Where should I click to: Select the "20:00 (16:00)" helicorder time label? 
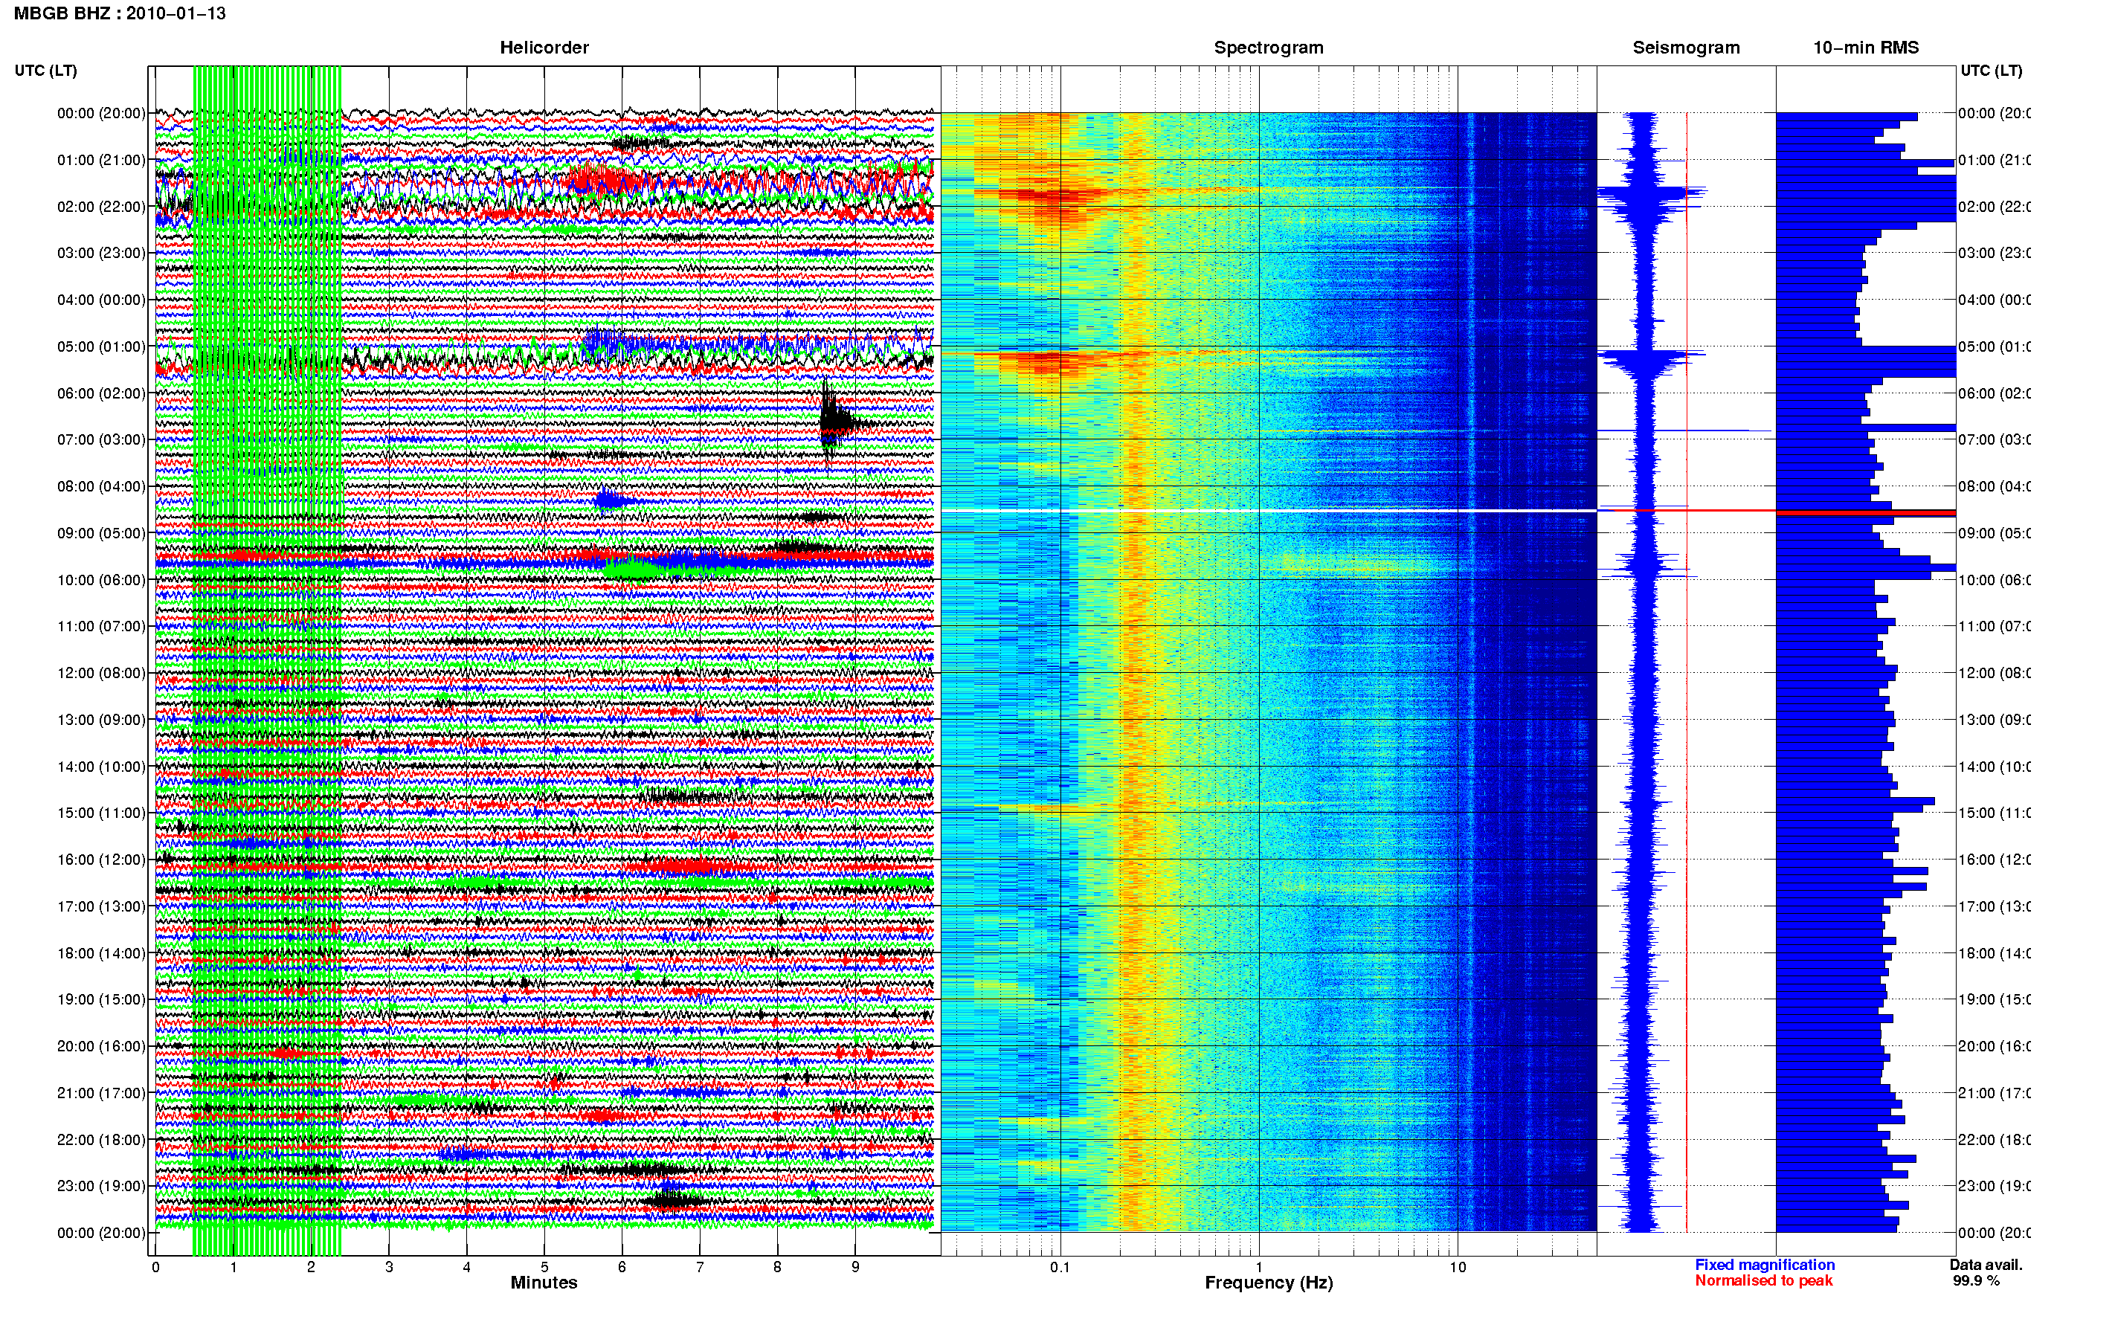click(x=101, y=1045)
